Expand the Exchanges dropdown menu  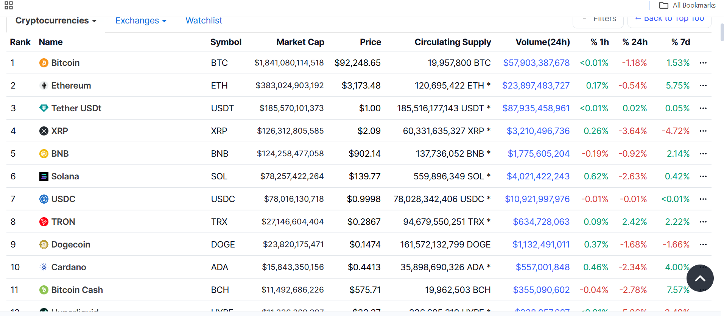click(x=141, y=21)
